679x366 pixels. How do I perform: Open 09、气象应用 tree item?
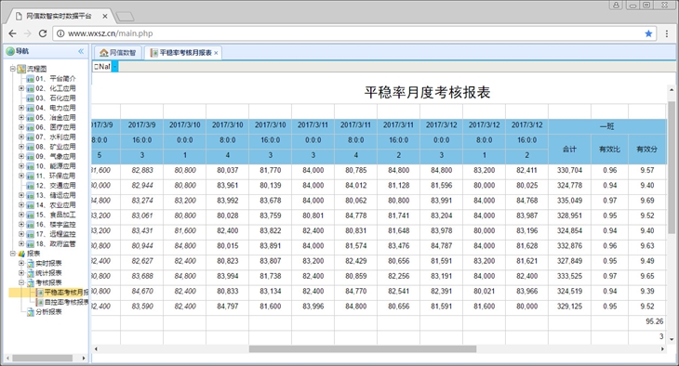tap(56, 156)
